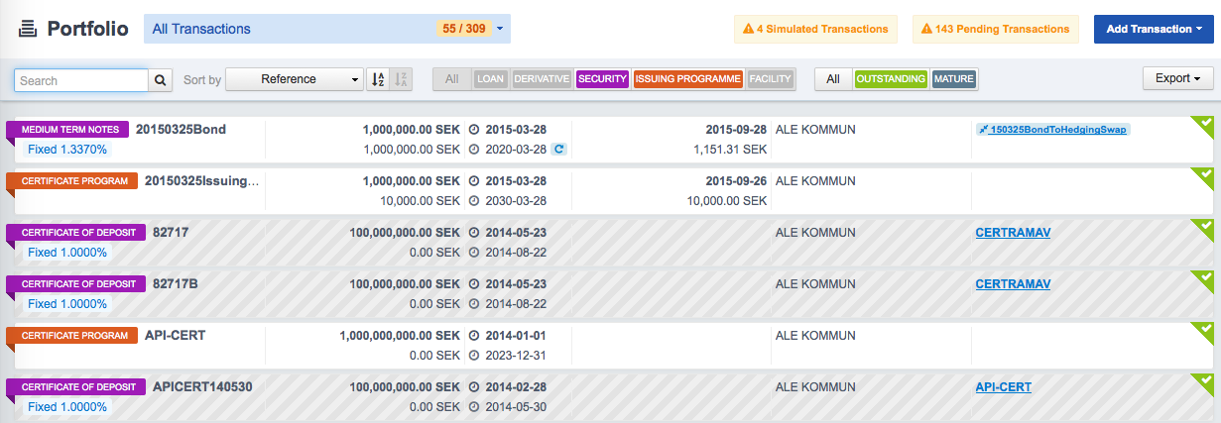
Task: Expand the Export dropdown menu
Action: click(x=1177, y=78)
